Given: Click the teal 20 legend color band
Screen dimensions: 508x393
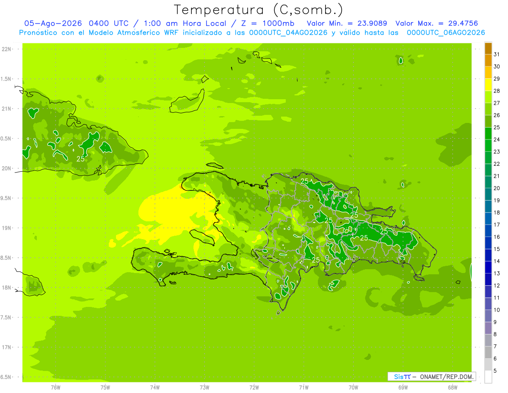Looking at the screenshot, I should [488, 183].
